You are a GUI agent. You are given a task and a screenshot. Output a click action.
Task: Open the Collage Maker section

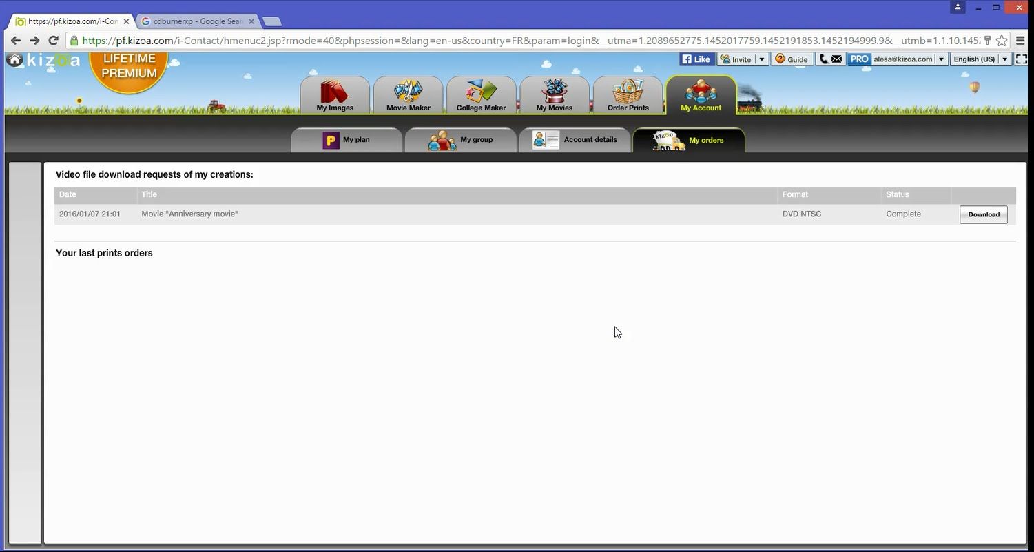[x=481, y=95]
